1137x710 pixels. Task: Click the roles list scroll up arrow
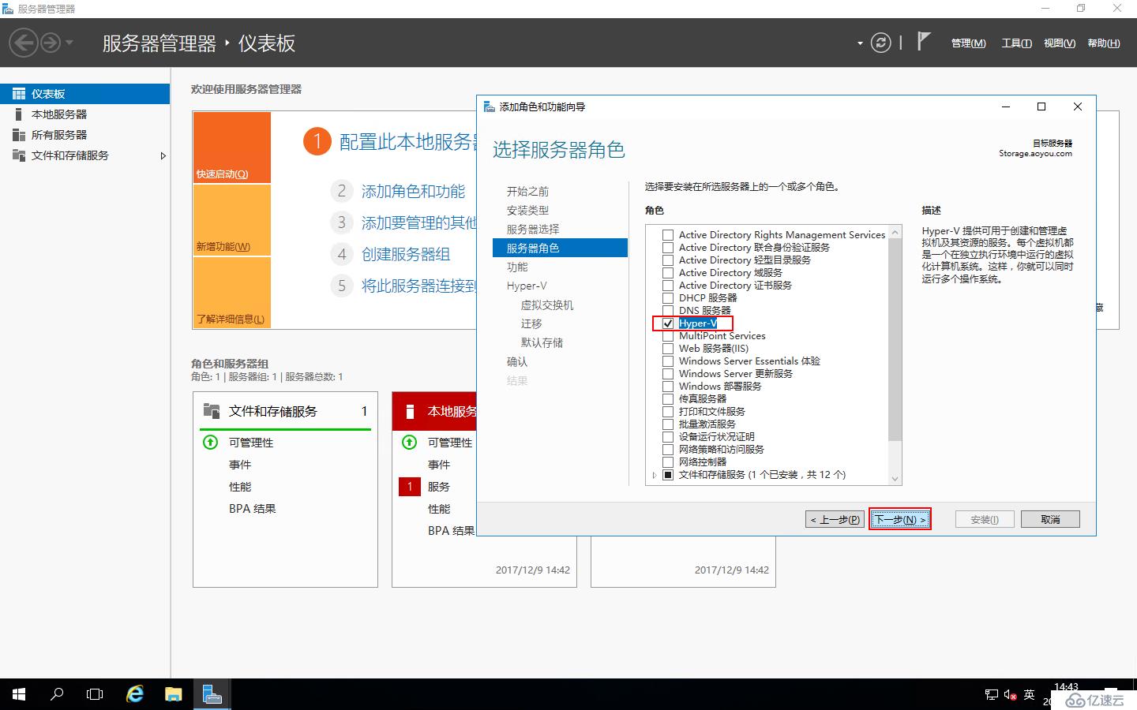[895, 232]
